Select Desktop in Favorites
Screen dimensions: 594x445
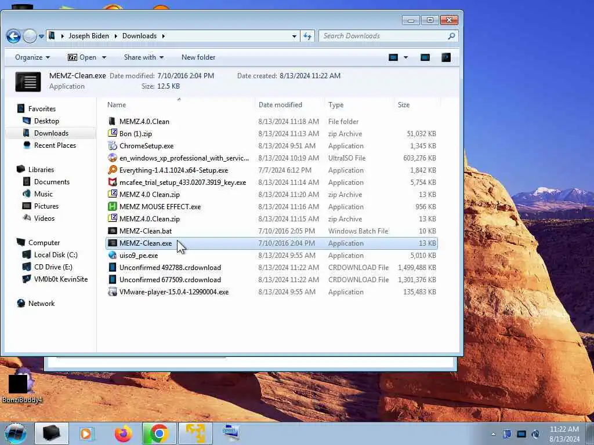46,121
